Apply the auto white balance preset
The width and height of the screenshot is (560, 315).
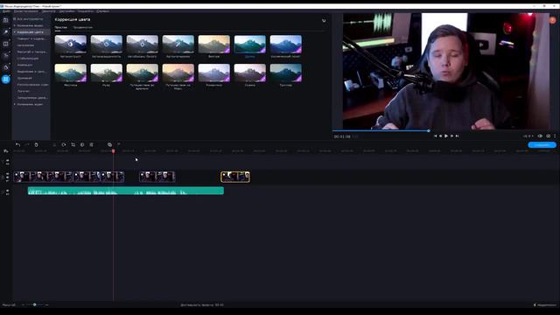(x=142, y=45)
